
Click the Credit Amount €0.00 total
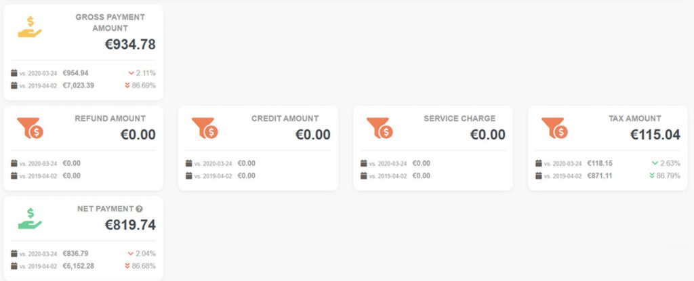313,135
